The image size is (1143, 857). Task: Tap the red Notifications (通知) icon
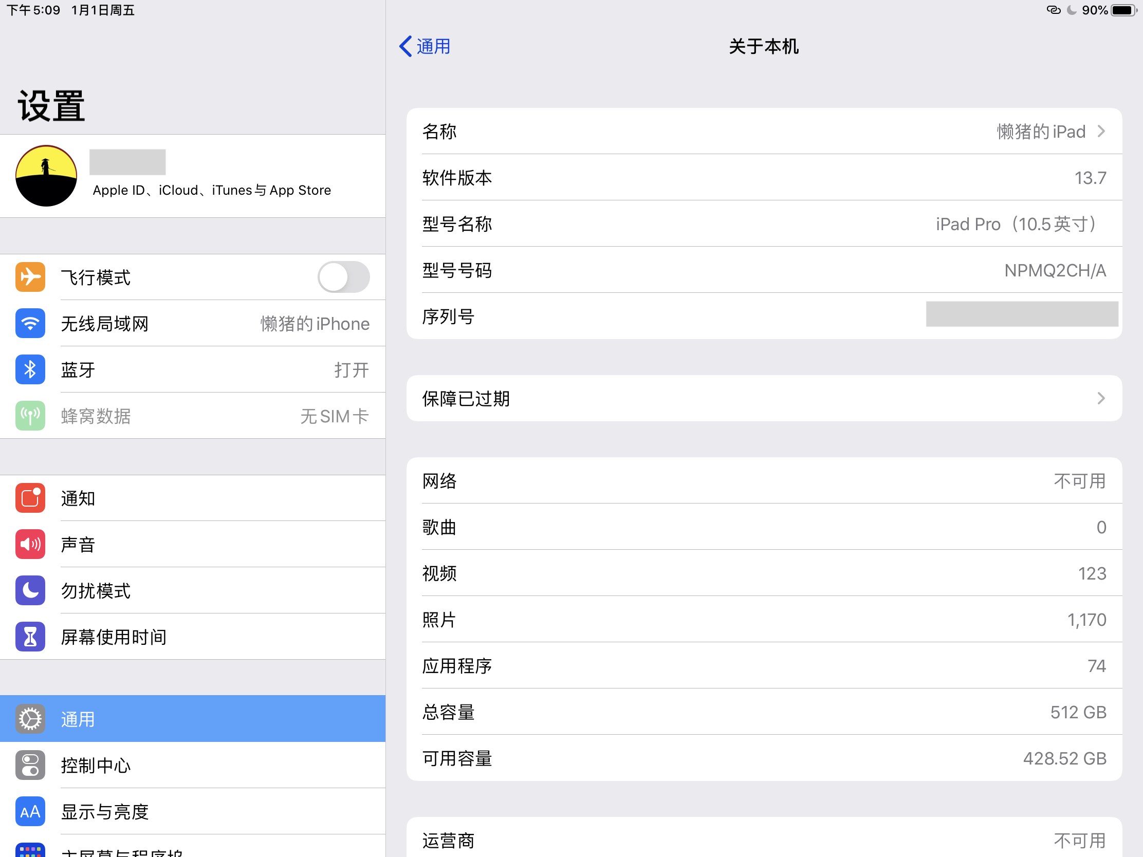click(x=30, y=498)
